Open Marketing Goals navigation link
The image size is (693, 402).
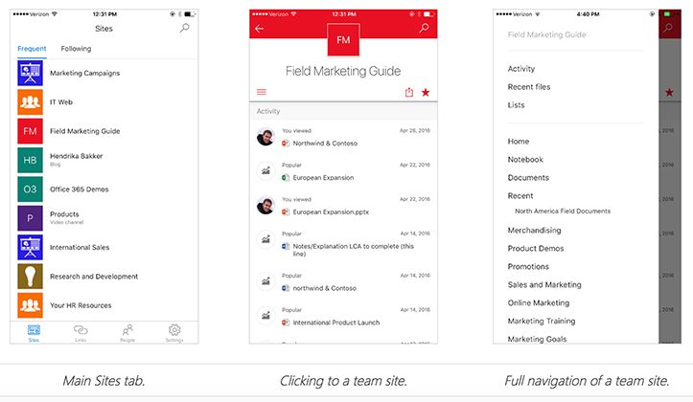pos(537,339)
